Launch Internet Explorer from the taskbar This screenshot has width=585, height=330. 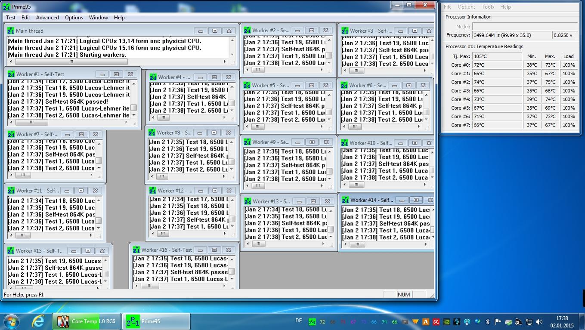(x=38, y=321)
